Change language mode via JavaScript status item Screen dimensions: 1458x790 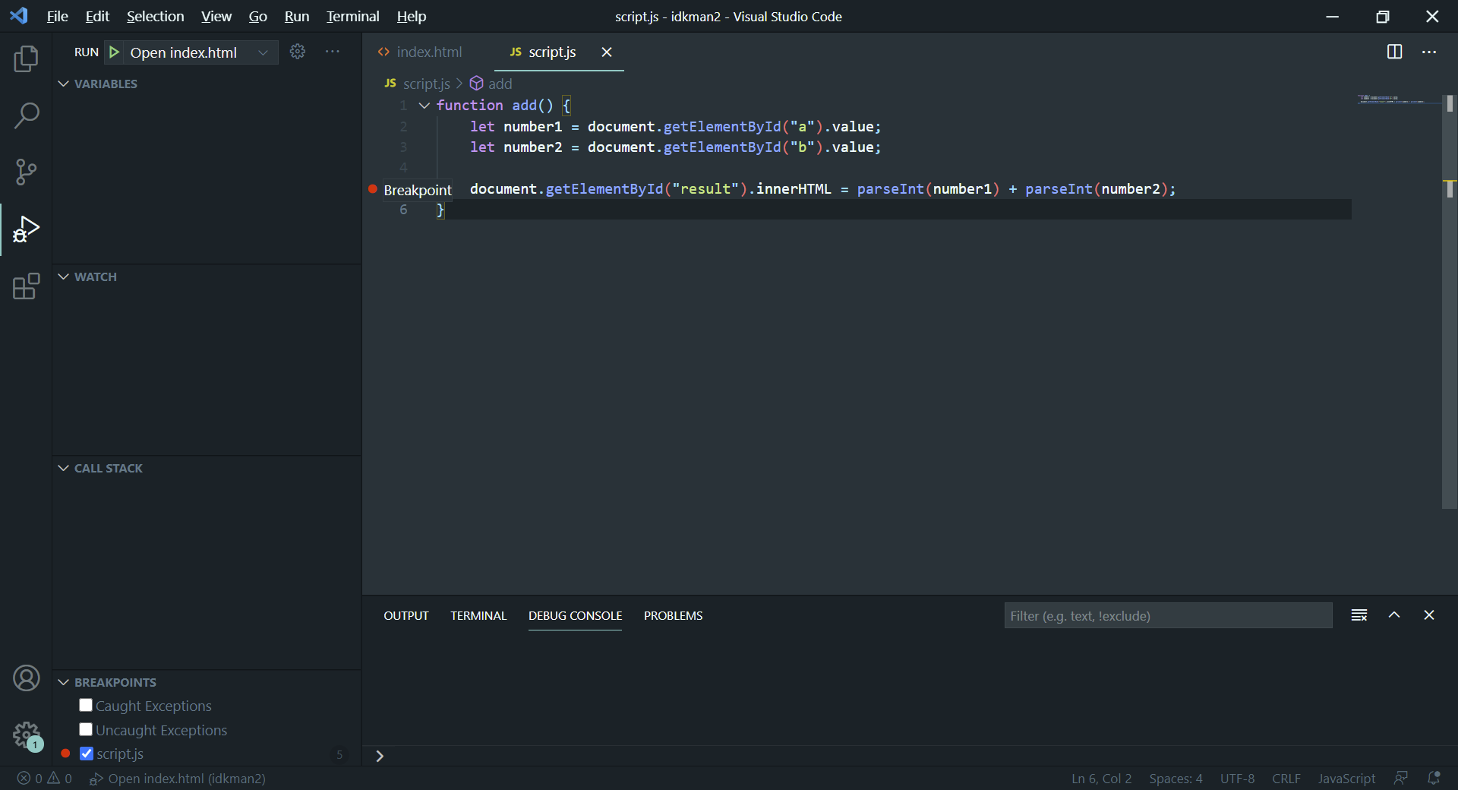[1346, 779]
